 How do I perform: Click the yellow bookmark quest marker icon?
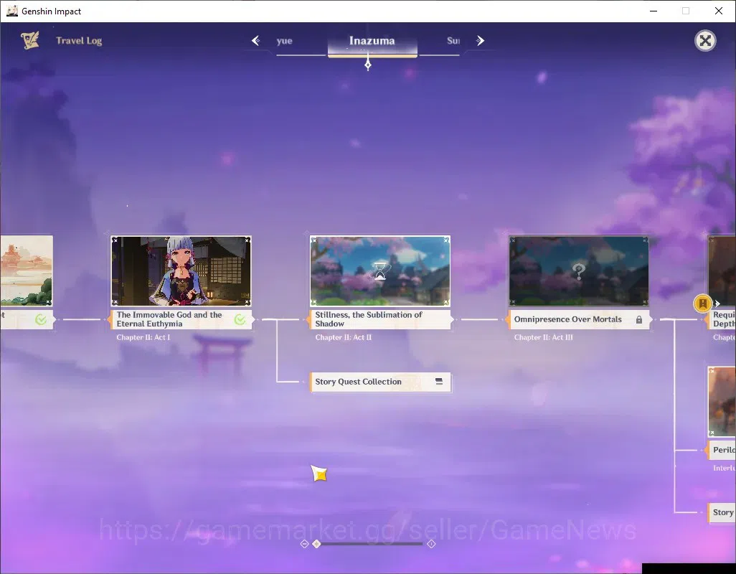coord(703,304)
